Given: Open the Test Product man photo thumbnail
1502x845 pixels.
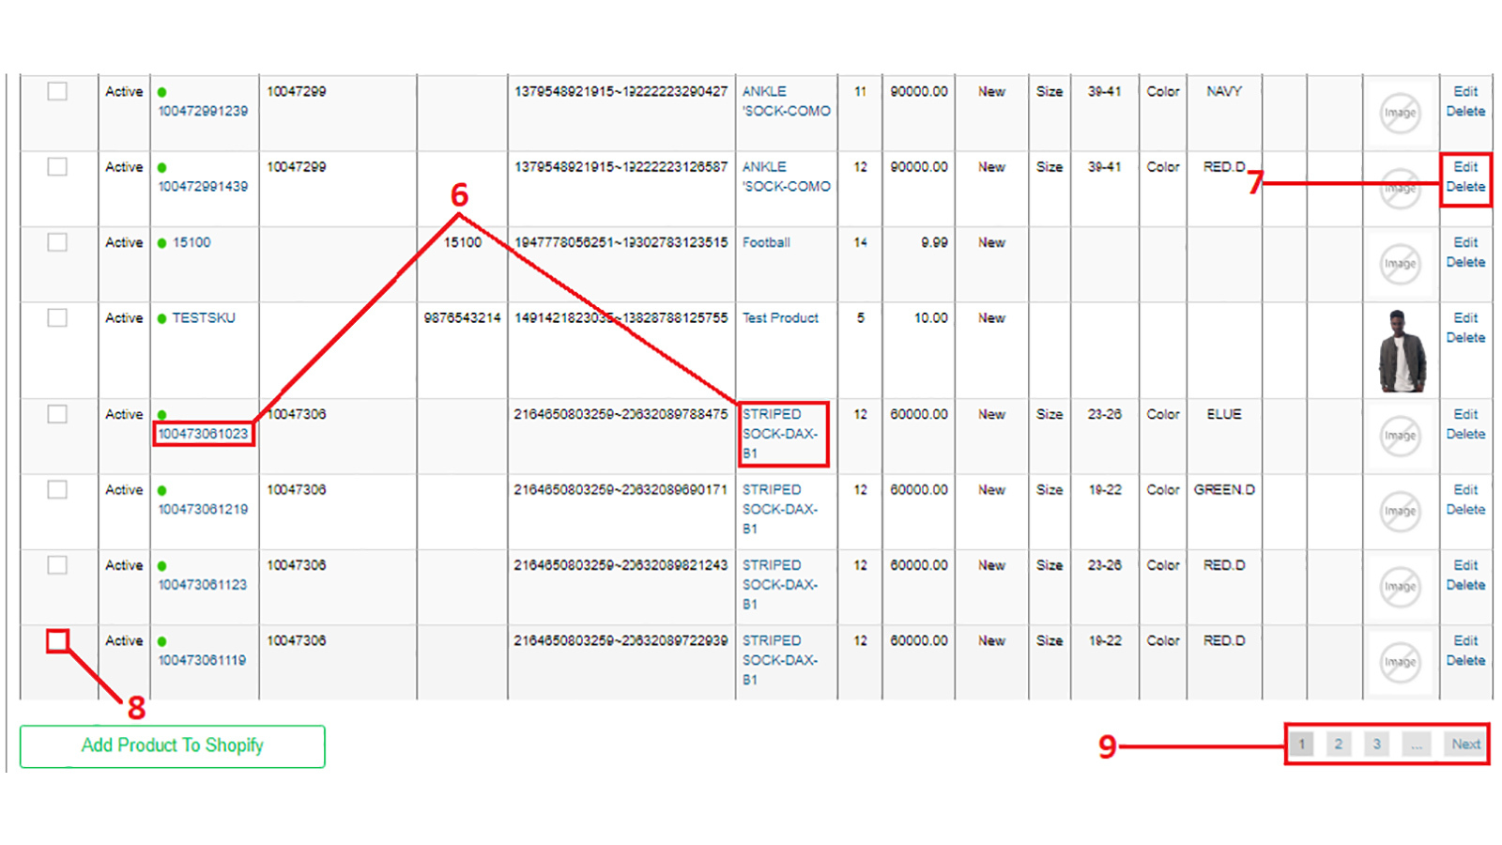Looking at the screenshot, I should tap(1402, 351).
